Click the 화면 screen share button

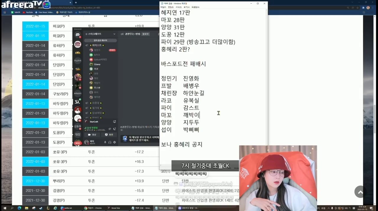[x=109, y=135]
